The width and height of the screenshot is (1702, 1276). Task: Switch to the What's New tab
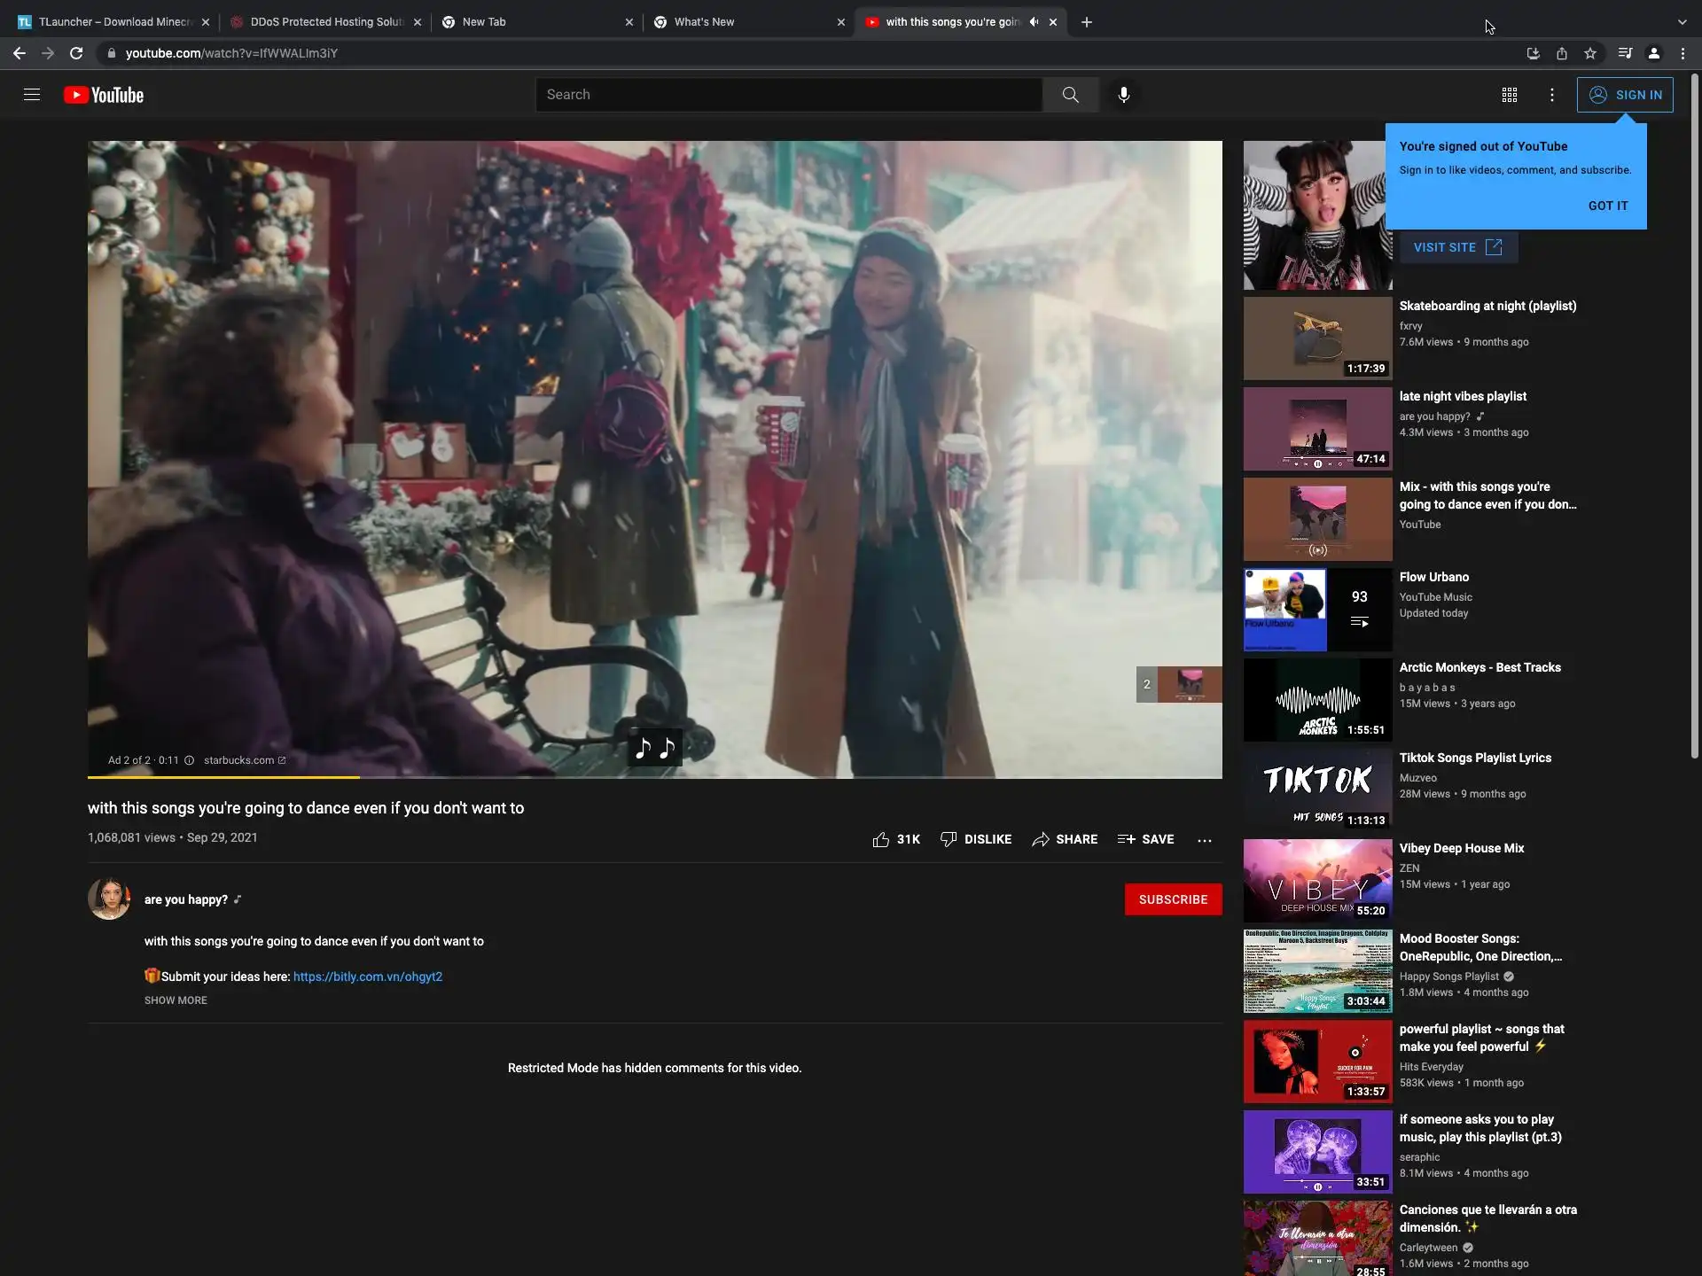point(705,22)
